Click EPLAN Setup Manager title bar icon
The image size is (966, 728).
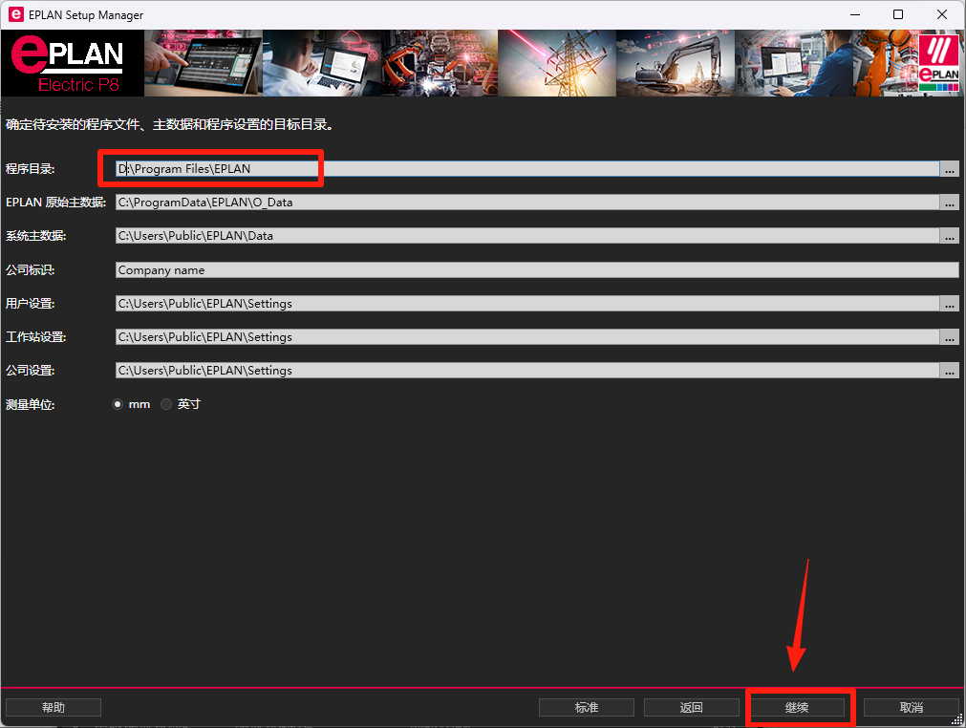(x=15, y=14)
